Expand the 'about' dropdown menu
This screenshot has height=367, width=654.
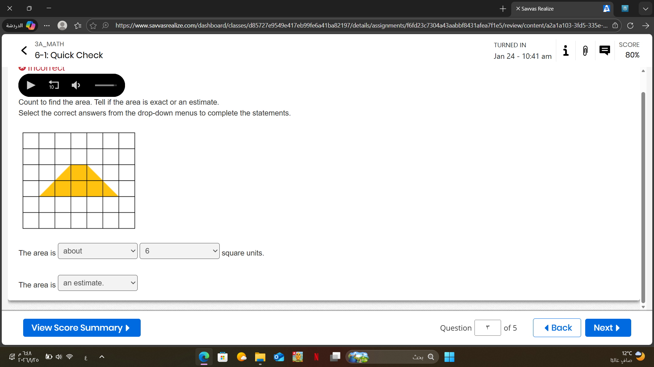pyautogui.click(x=98, y=251)
